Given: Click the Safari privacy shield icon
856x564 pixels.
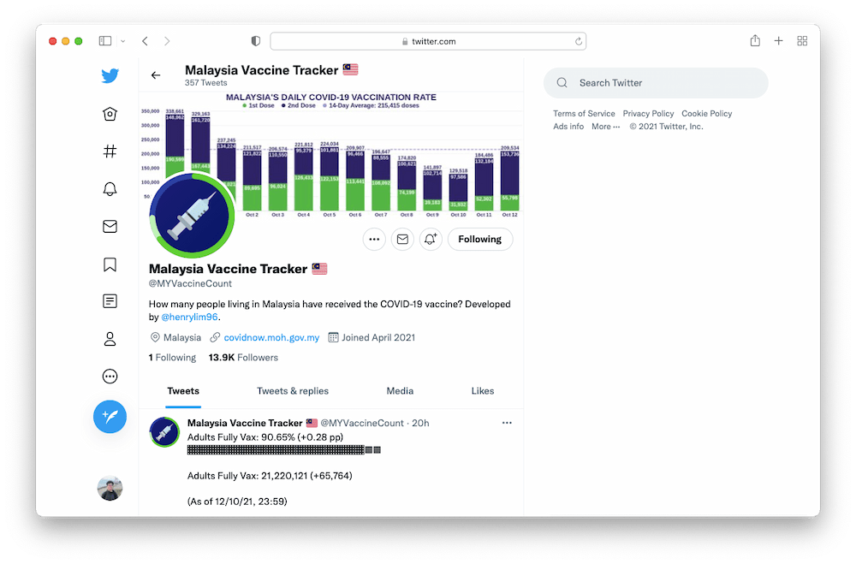Looking at the screenshot, I should tap(255, 41).
